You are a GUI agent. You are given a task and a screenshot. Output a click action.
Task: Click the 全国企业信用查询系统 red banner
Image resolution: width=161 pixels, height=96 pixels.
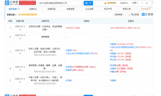click(27, 3)
